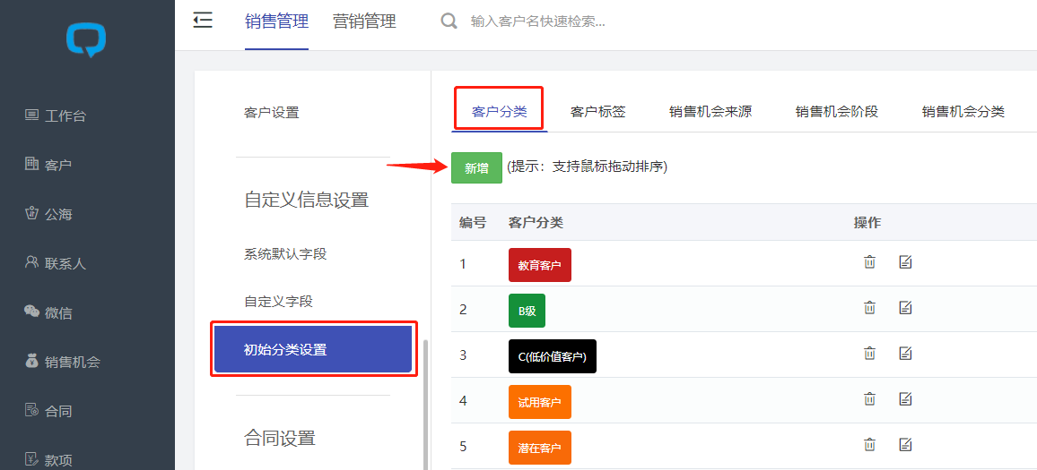Delete the 教育客户 category row
This screenshot has width=1037, height=470.
[x=869, y=262]
